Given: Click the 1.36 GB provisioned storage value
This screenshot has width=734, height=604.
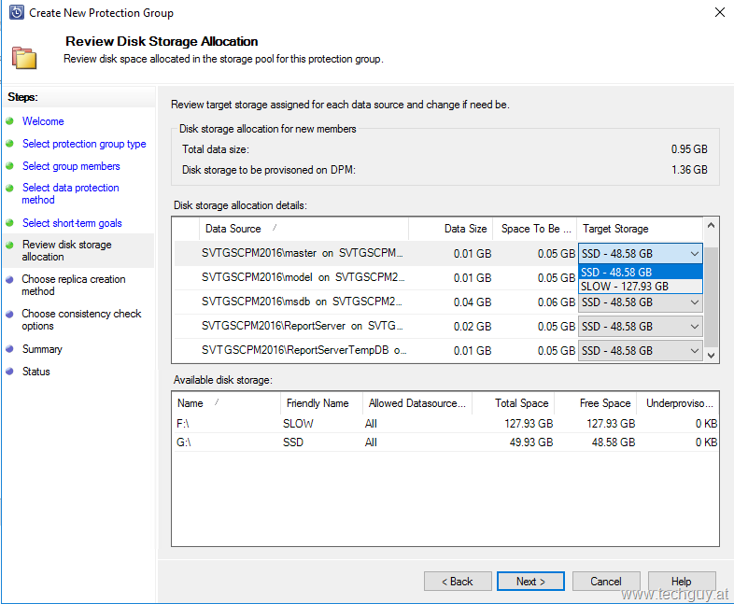Looking at the screenshot, I should point(689,170).
